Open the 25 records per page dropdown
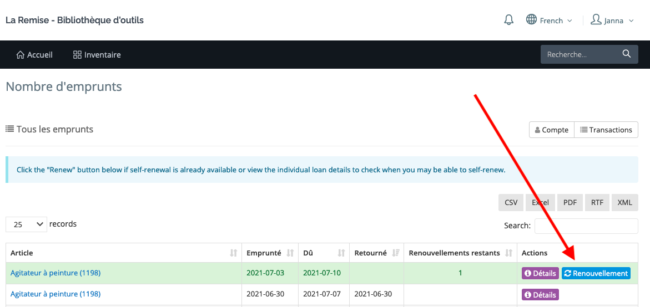This screenshot has height=307, width=650. pos(26,224)
